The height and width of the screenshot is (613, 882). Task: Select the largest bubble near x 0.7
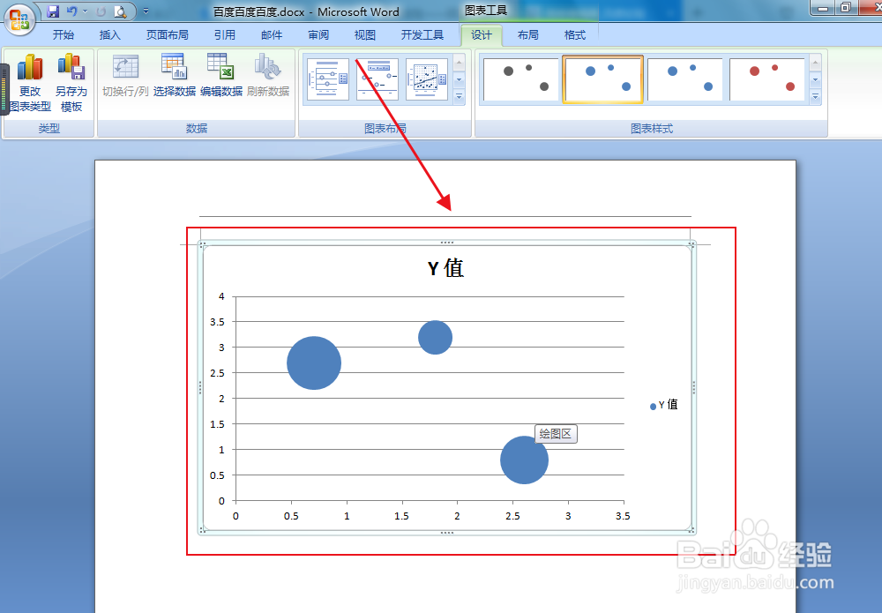(x=314, y=363)
